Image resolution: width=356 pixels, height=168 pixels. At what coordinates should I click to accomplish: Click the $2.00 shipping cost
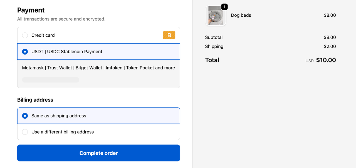point(330,46)
